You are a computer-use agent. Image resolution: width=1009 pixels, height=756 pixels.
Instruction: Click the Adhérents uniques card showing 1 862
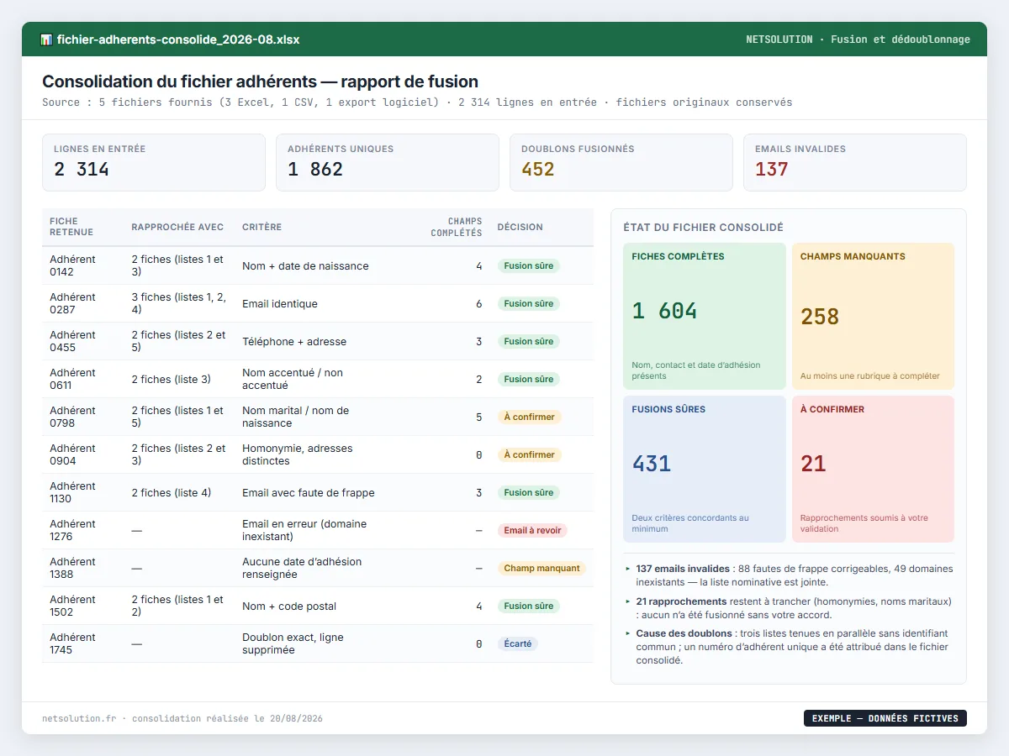[x=388, y=162]
